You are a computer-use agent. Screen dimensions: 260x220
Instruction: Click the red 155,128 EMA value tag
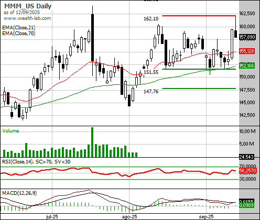click(x=246, y=51)
